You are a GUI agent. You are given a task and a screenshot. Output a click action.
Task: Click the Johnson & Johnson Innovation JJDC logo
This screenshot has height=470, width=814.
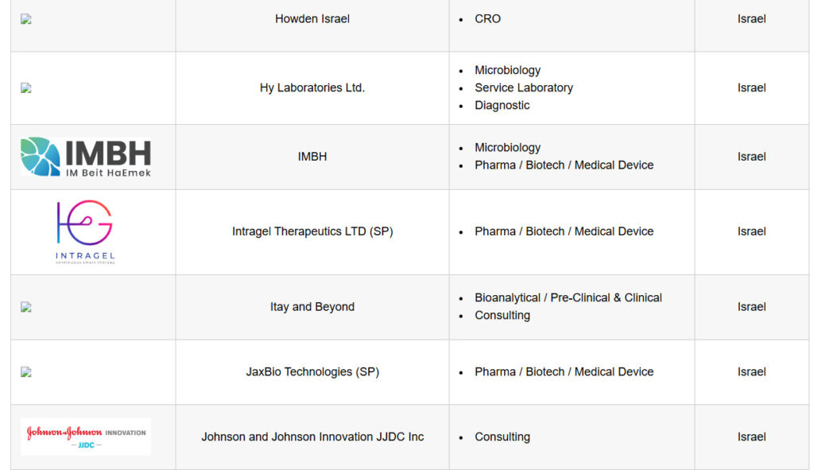click(86, 437)
